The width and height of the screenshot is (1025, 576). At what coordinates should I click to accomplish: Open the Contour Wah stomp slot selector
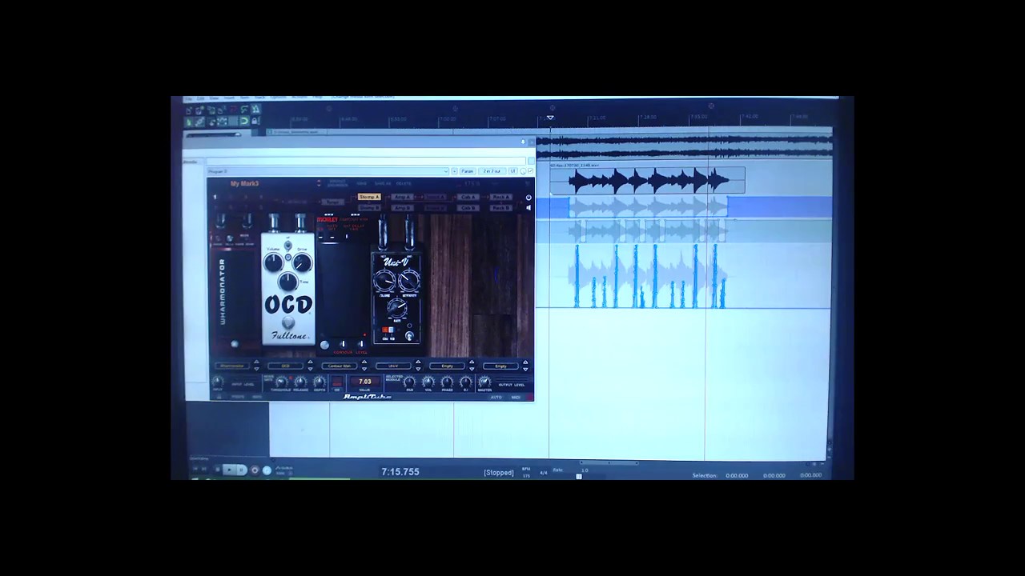(x=340, y=366)
